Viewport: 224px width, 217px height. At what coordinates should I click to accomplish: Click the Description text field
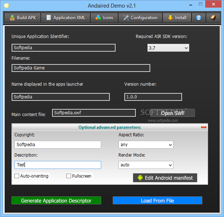pyautogui.click(x=58, y=165)
